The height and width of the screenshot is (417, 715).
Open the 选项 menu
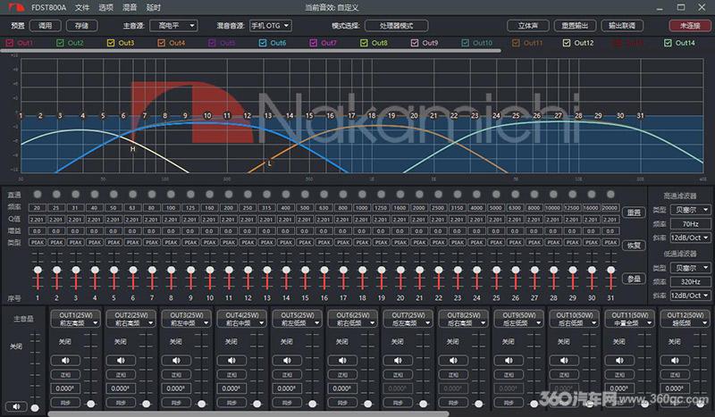[106, 8]
